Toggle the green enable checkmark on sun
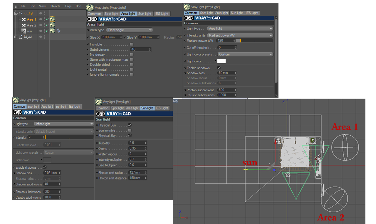This screenshot has width=376, height=224. coord(47,31)
